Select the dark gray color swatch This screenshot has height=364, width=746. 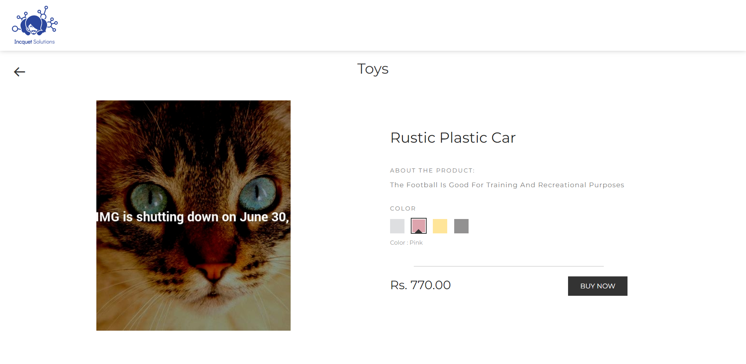point(461,226)
